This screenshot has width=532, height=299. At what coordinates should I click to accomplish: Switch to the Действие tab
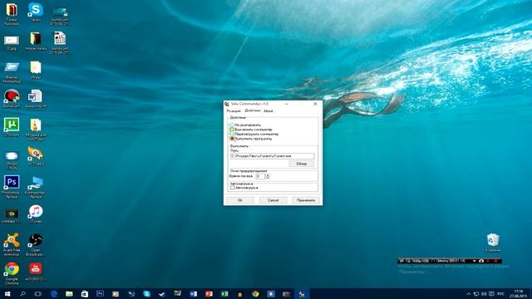tap(253, 110)
